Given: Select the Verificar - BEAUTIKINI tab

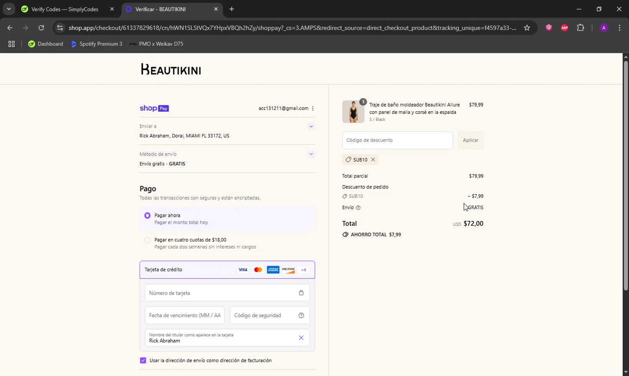Looking at the screenshot, I should point(172,9).
